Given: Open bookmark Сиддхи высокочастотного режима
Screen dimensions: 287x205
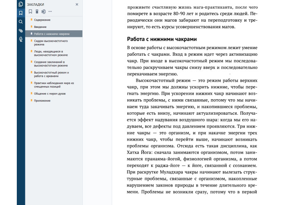Looking at the screenshot, I should [50, 43].
